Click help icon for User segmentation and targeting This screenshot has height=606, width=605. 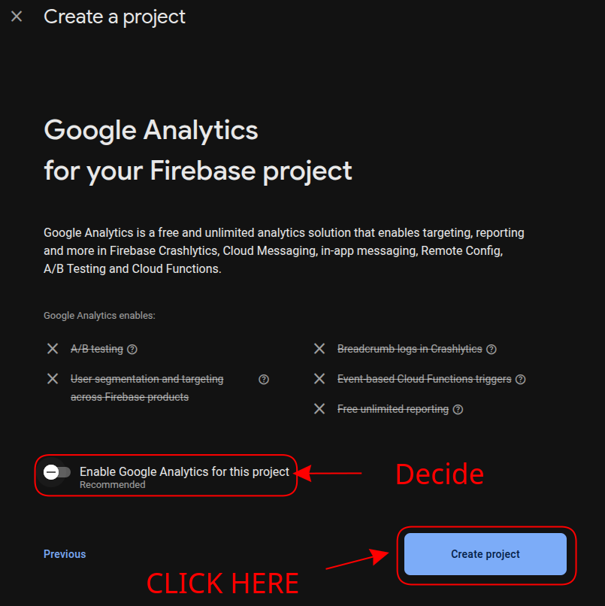(264, 380)
